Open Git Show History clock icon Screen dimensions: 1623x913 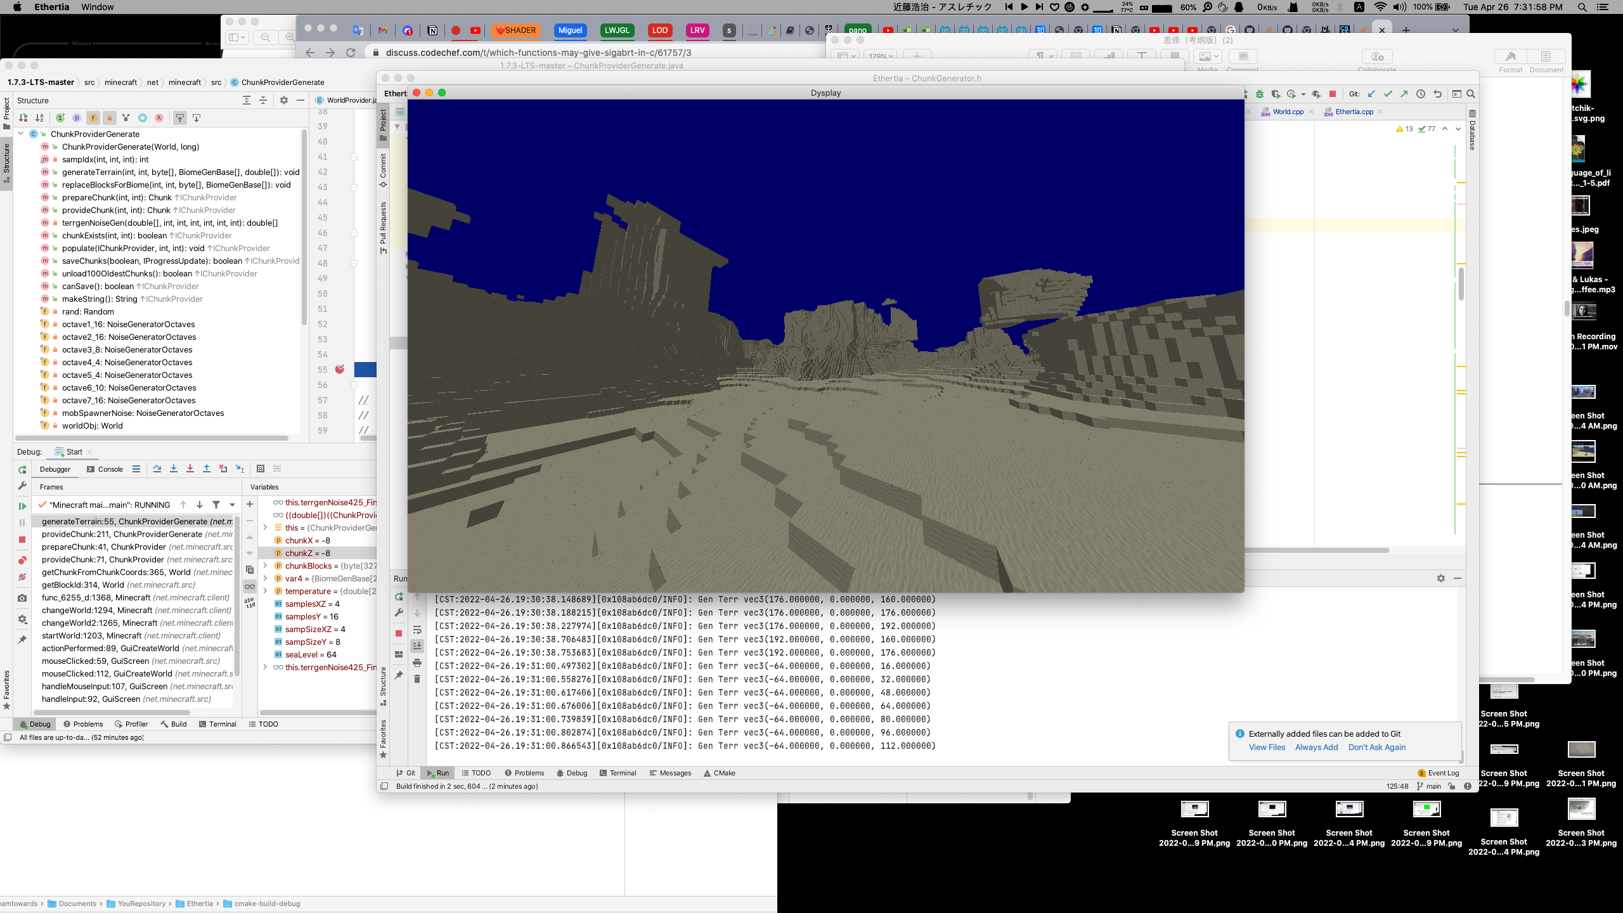[x=1421, y=94]
